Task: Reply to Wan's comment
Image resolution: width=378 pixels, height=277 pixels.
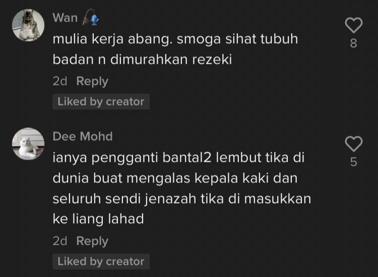Action: coord(92,81)
